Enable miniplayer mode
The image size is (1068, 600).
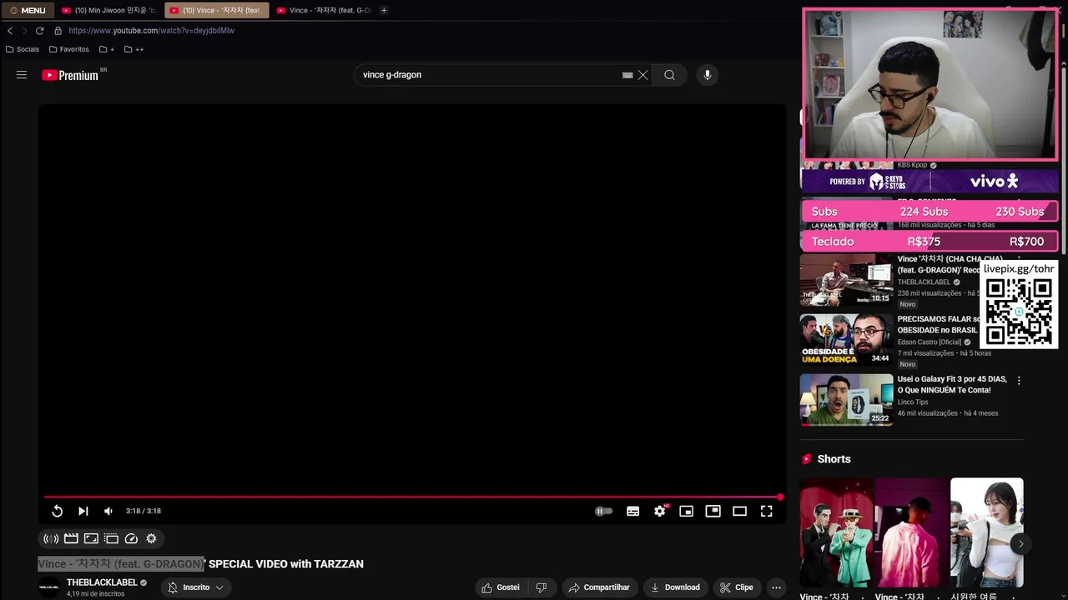[686, 511]
